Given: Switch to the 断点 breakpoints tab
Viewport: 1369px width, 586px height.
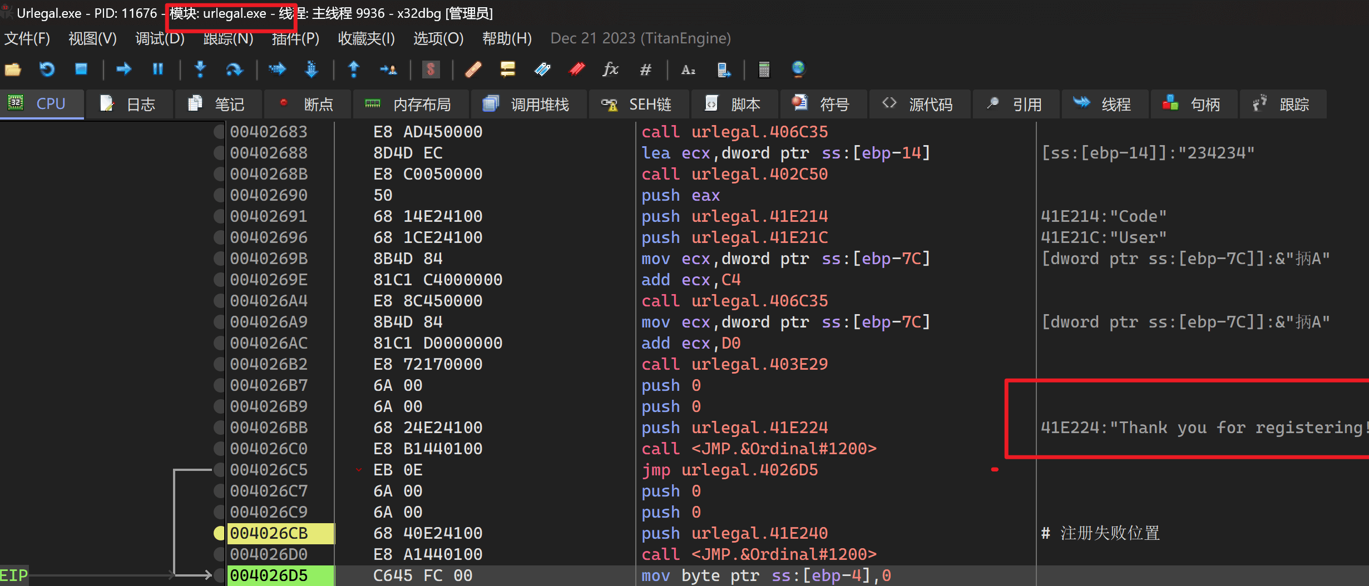Looking at the screenshot, I should [x=307, y=104].
